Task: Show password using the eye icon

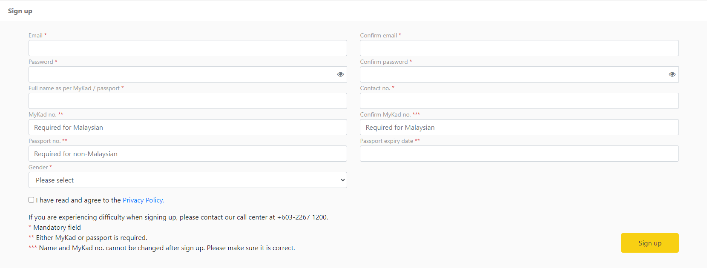Action: [340, 74]
